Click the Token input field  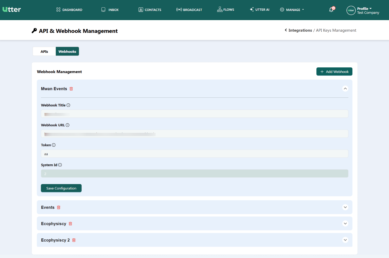[x=195, y=154]
